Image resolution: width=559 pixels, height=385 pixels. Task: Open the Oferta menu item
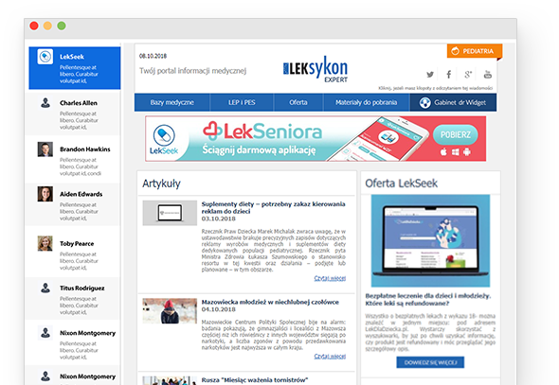(298, 102)
